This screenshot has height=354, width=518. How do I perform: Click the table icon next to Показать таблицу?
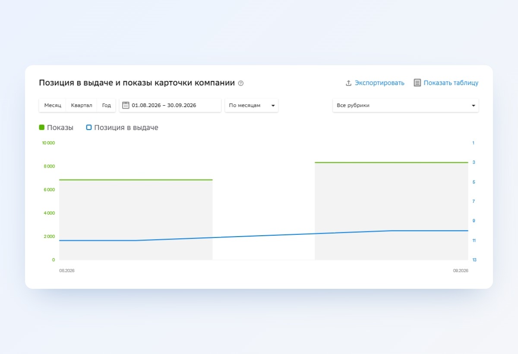pyautogui.click(x=417, y=83)
